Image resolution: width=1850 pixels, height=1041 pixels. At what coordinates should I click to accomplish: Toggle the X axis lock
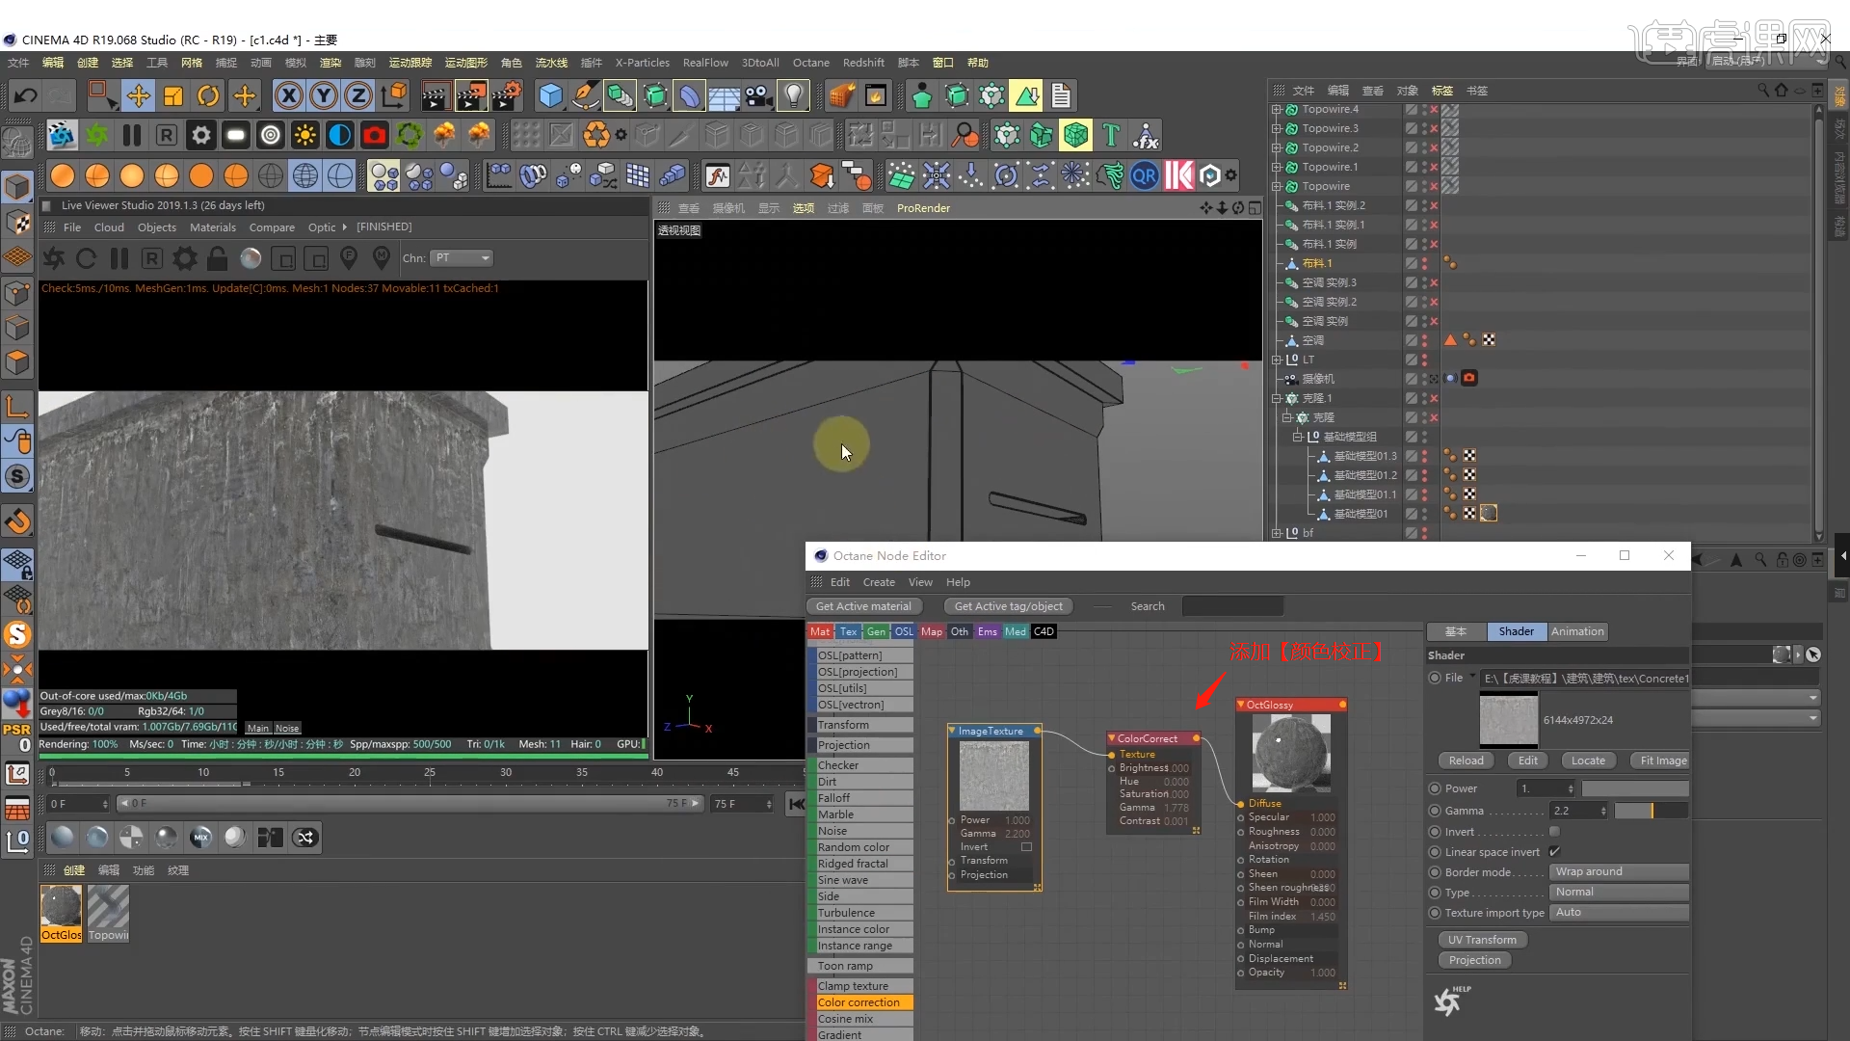pos(288,95)
